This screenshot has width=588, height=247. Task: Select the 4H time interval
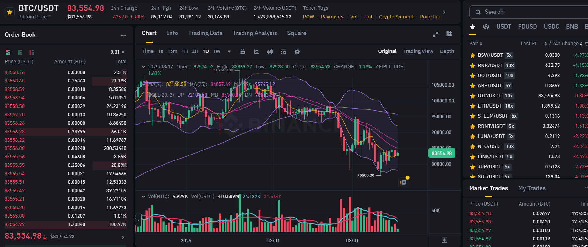click(x=195, y=51)
